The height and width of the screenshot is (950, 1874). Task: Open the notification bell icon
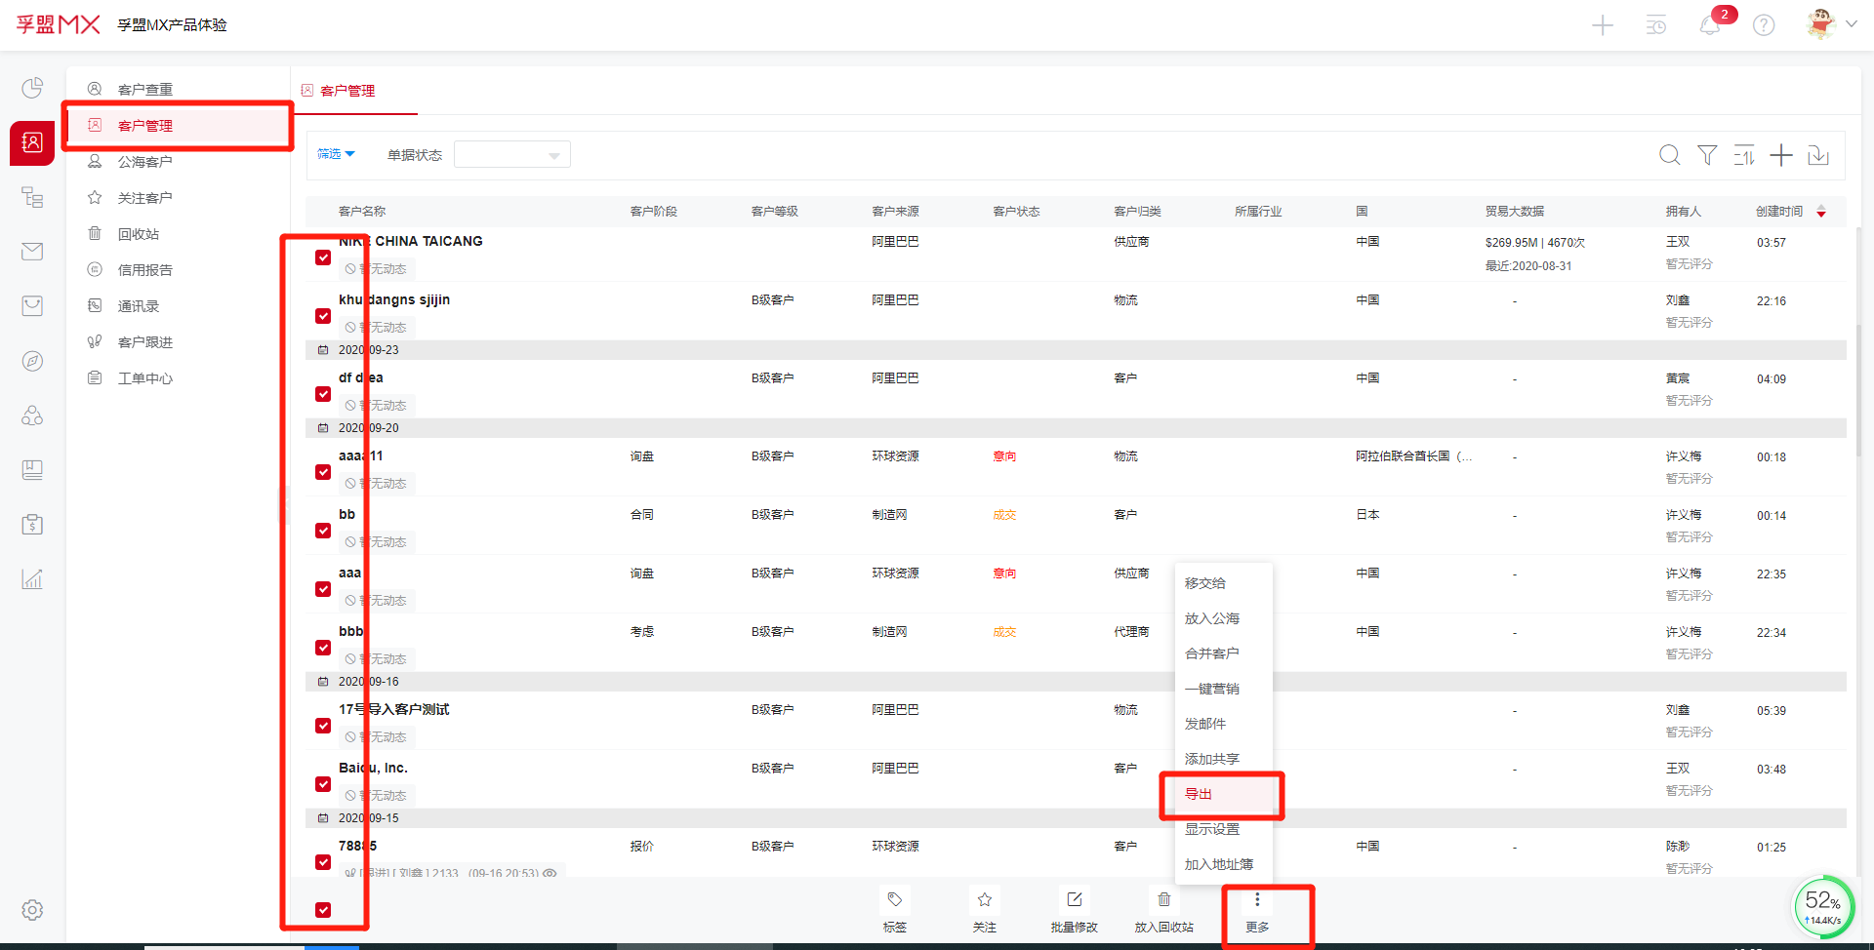1710,25
